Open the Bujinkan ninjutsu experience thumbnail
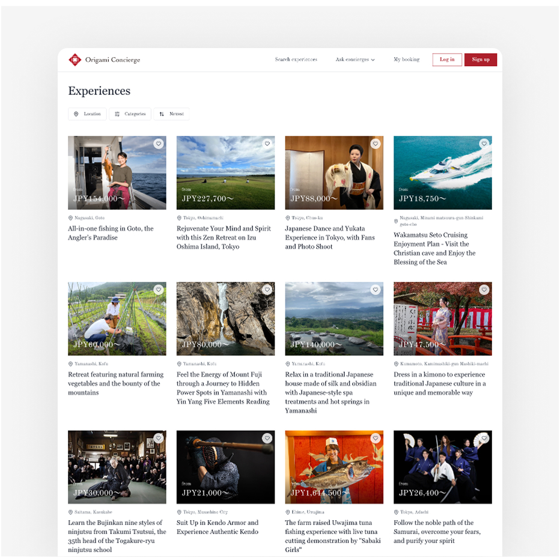The width and height of the screenshot is (560, 557). pos(117,467)
